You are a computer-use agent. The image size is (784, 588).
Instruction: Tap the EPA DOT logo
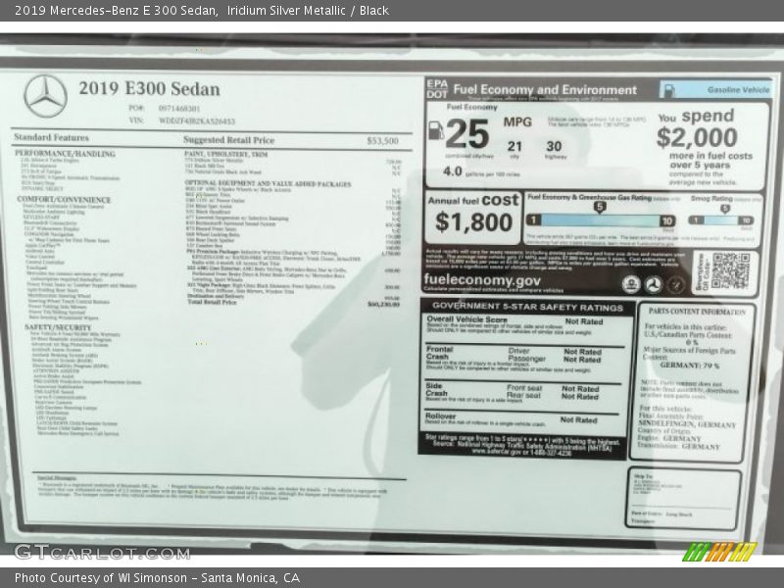[x=436, y=89]
